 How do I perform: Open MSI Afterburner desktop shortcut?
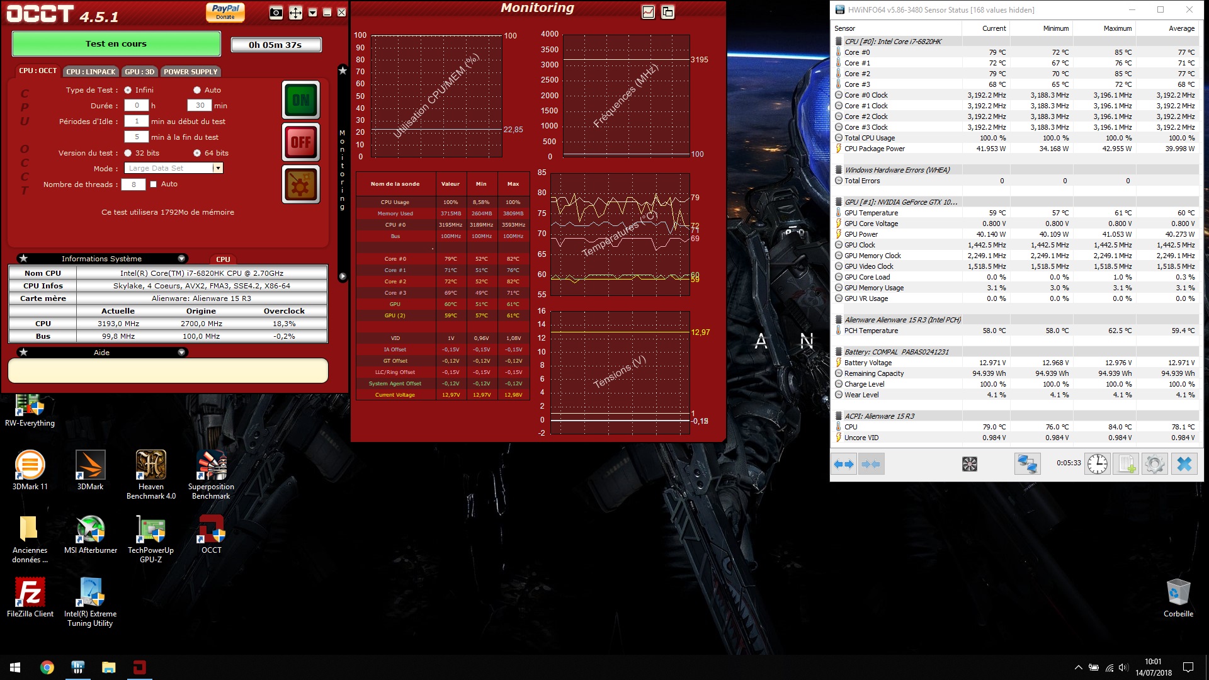pos(91,535)
